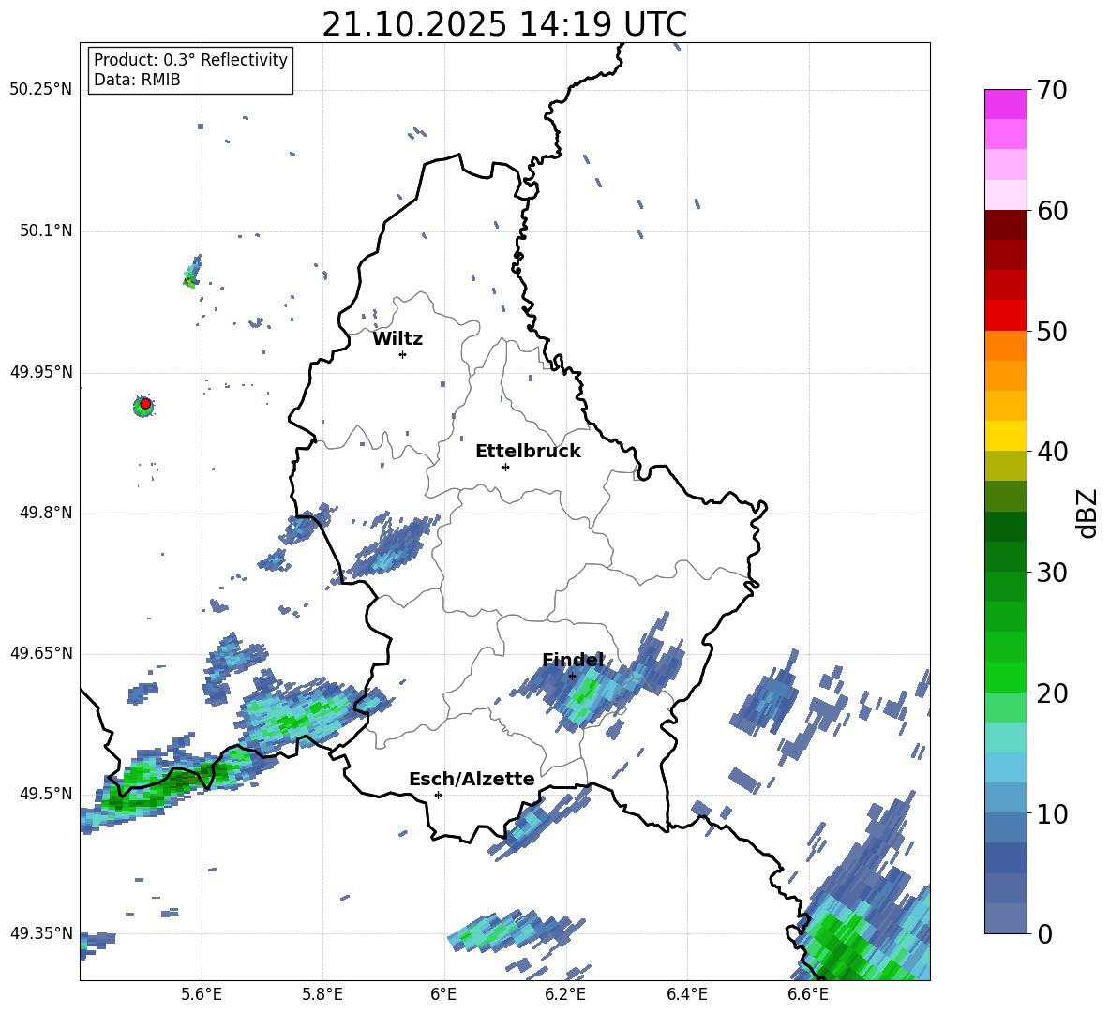Click the 50.25°N latitude label
This screenshot has height=1013, width=1110.
[x=41, y=90]
